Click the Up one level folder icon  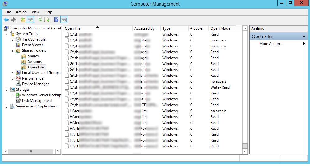tap(23, 20)
